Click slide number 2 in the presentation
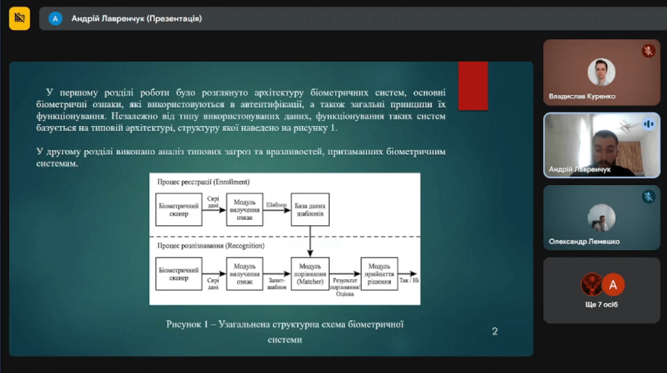This screenshot has height=373, width=667. [494, 331]
